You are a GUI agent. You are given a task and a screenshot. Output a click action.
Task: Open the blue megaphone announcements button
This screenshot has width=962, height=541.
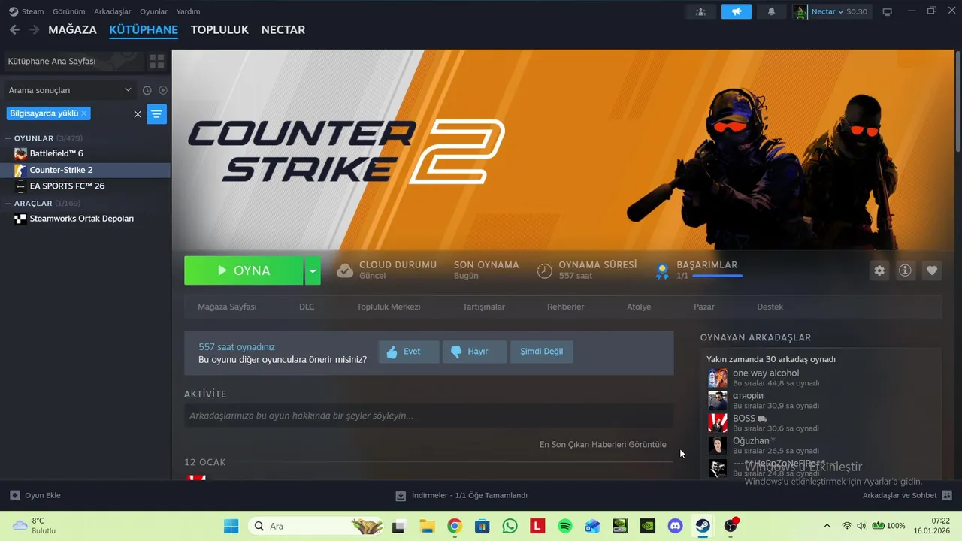click(737, 11)
